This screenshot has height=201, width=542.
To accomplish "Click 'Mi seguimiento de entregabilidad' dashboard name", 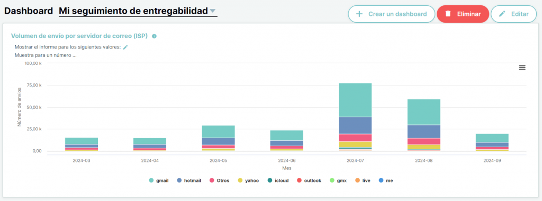I will (x=133, y=11).
